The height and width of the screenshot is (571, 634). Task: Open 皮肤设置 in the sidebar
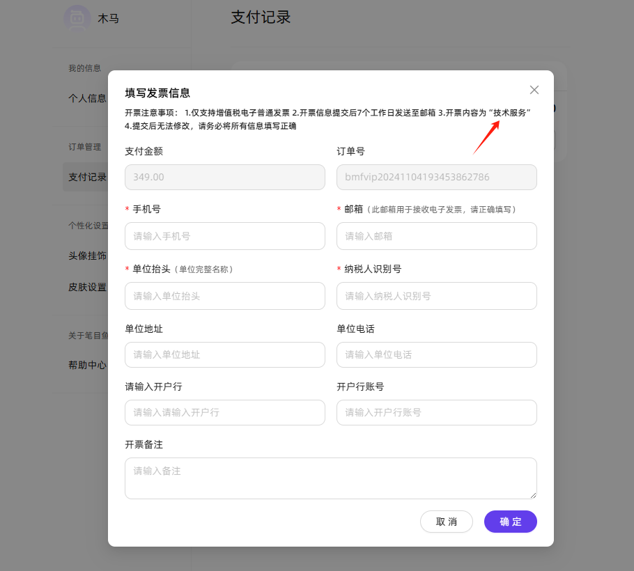[87, 288]
